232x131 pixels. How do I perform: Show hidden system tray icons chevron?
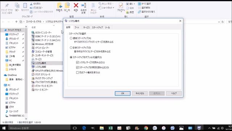click(x=209, y=128)
